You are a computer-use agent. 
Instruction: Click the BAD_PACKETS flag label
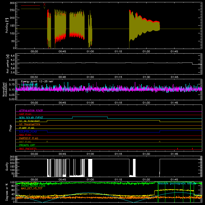pos(28,149)
